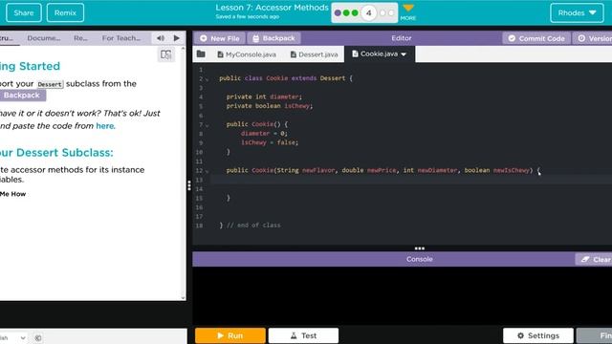Switch to Dessert.java tab
The height and width of the screenshot is (344, 612).
[x=315, y=54]
